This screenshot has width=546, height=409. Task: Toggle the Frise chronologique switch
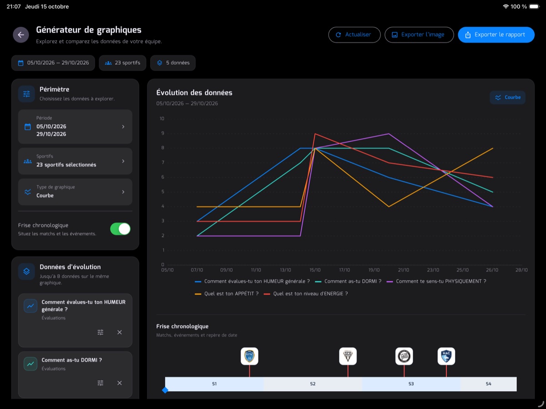click(x=120, y=229)
